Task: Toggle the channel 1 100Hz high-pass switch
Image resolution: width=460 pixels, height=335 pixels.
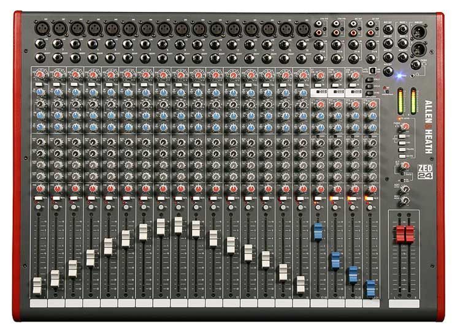Action: (x=39, y=85)
